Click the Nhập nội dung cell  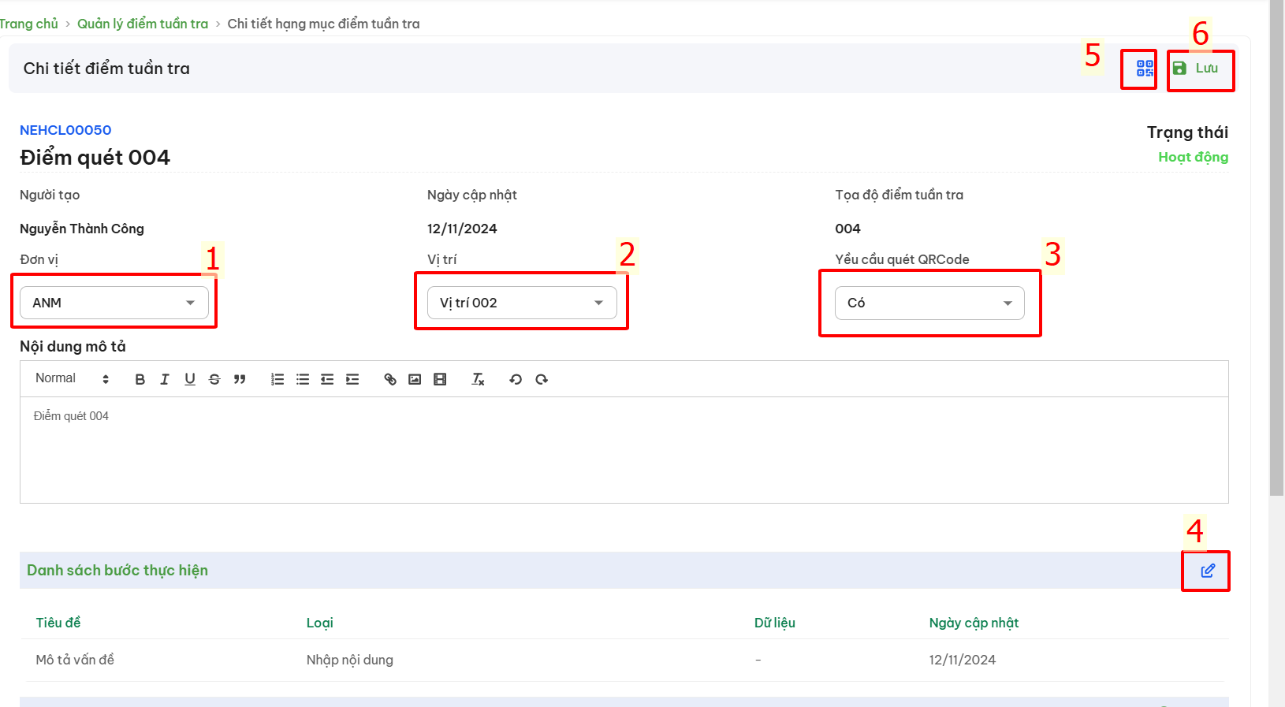point(350,660)
